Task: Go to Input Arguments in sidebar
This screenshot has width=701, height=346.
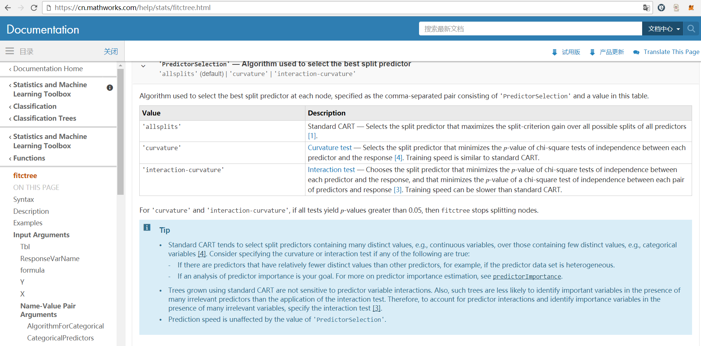Action: [x=41, y=235]
